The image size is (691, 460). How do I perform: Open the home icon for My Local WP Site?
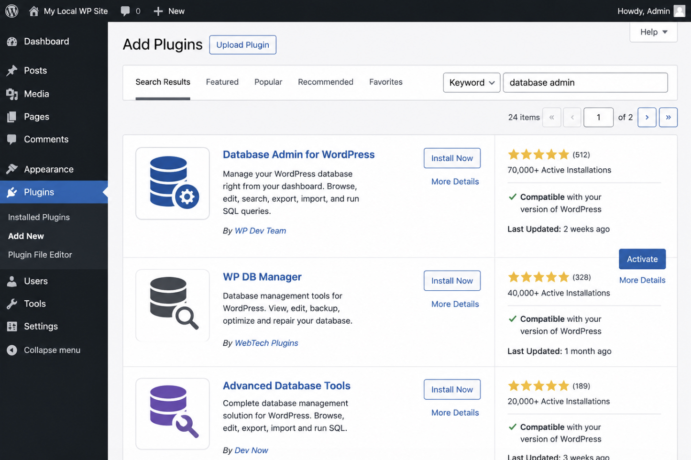(x=33, y=11)
